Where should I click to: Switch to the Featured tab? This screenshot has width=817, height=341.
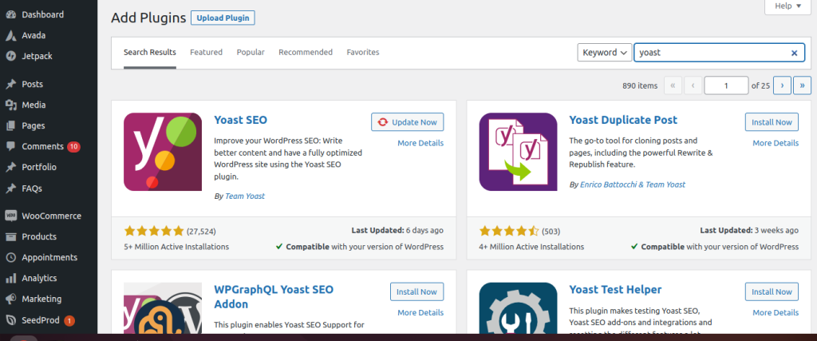[x=206, y=53]
